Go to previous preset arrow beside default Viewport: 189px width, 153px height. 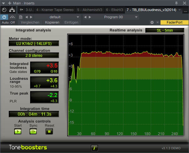click(26, 17)
